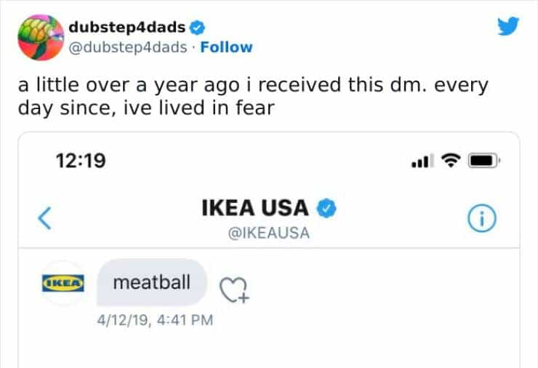Click the IKEA USA verified badge
This screenshot has height=368, width=538.
[327, 209]
